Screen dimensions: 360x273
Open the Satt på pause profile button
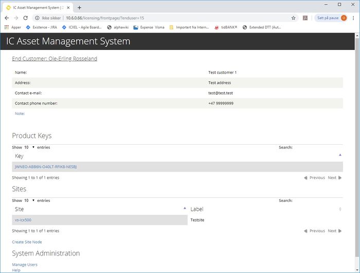point(331,18)
